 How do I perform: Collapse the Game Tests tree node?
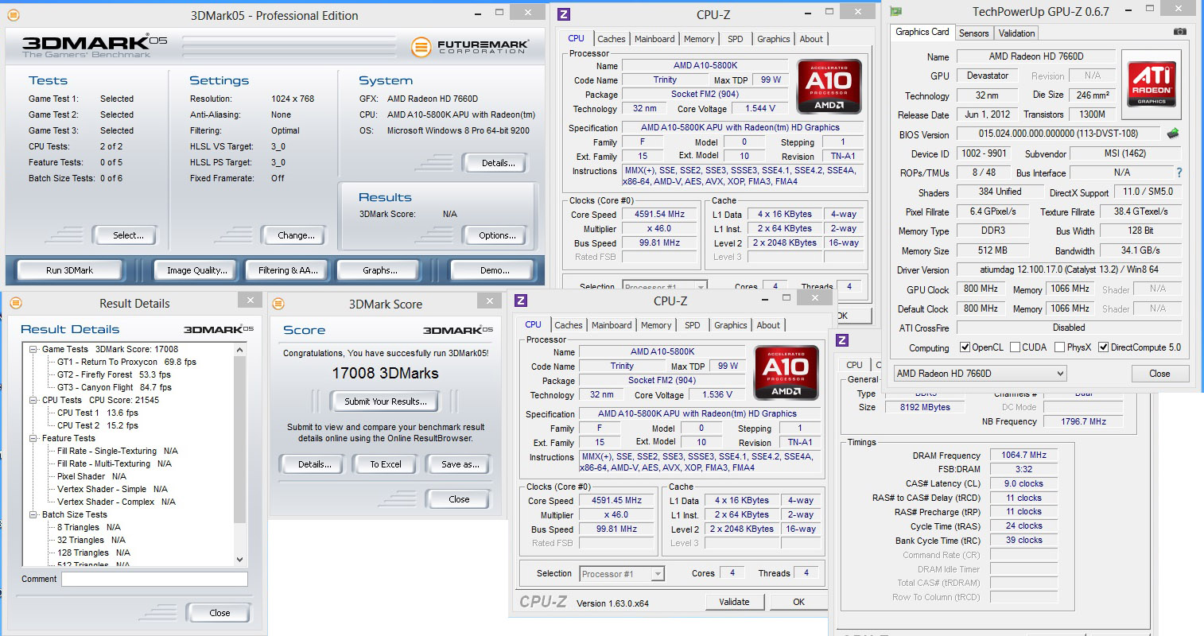pyautogui.click(x=33, y=349)
